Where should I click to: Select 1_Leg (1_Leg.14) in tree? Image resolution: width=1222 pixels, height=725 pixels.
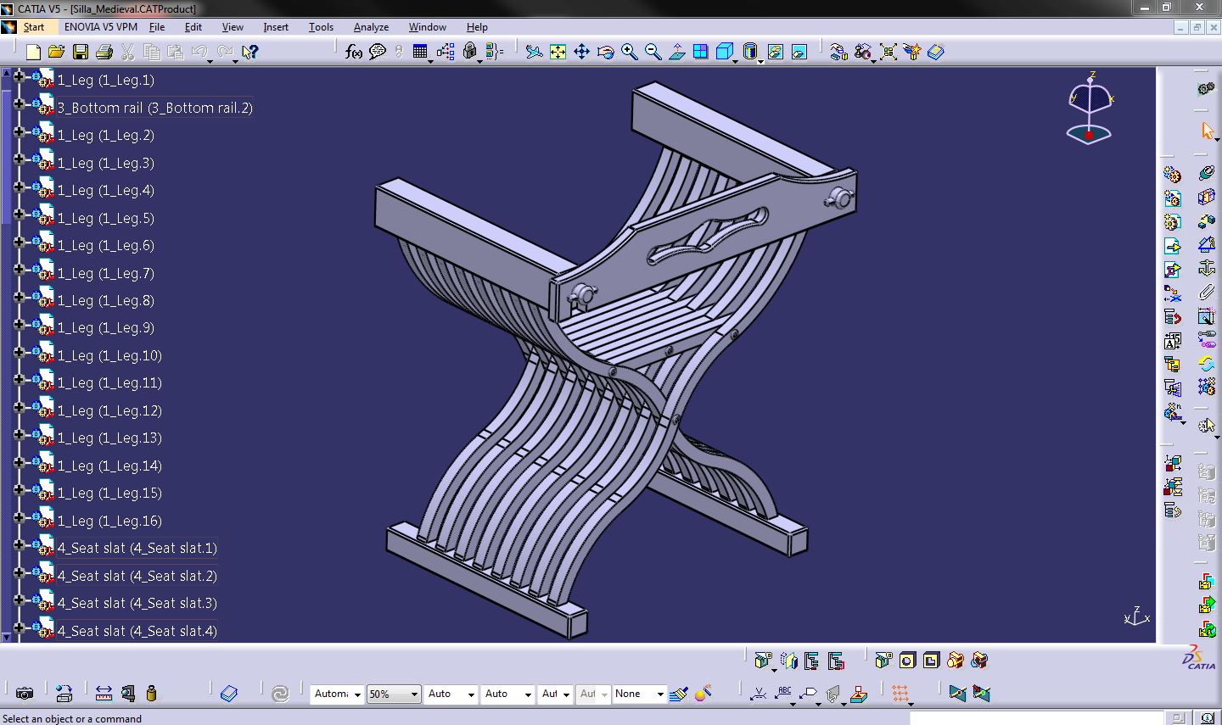point(109,466)
